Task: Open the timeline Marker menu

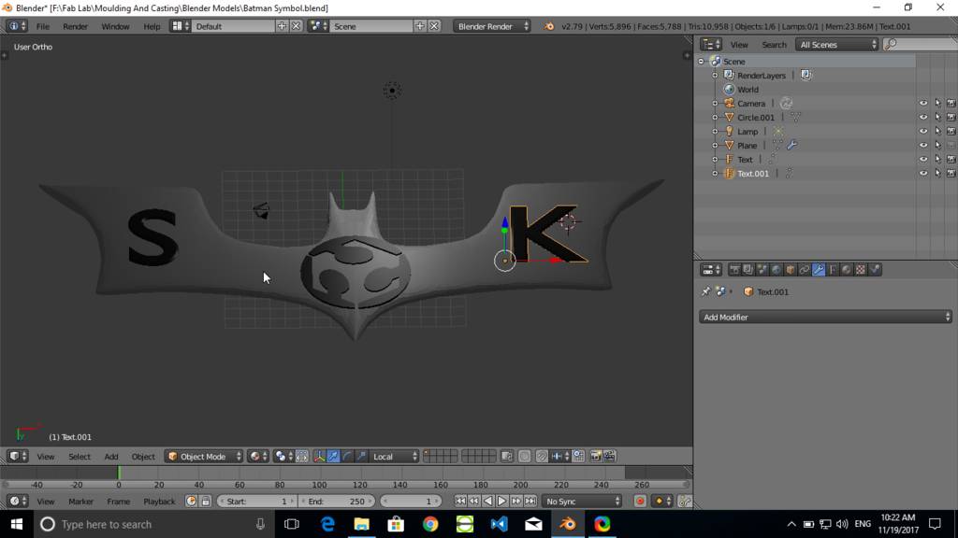Action: pyautogui.click(x=80, y=502)
